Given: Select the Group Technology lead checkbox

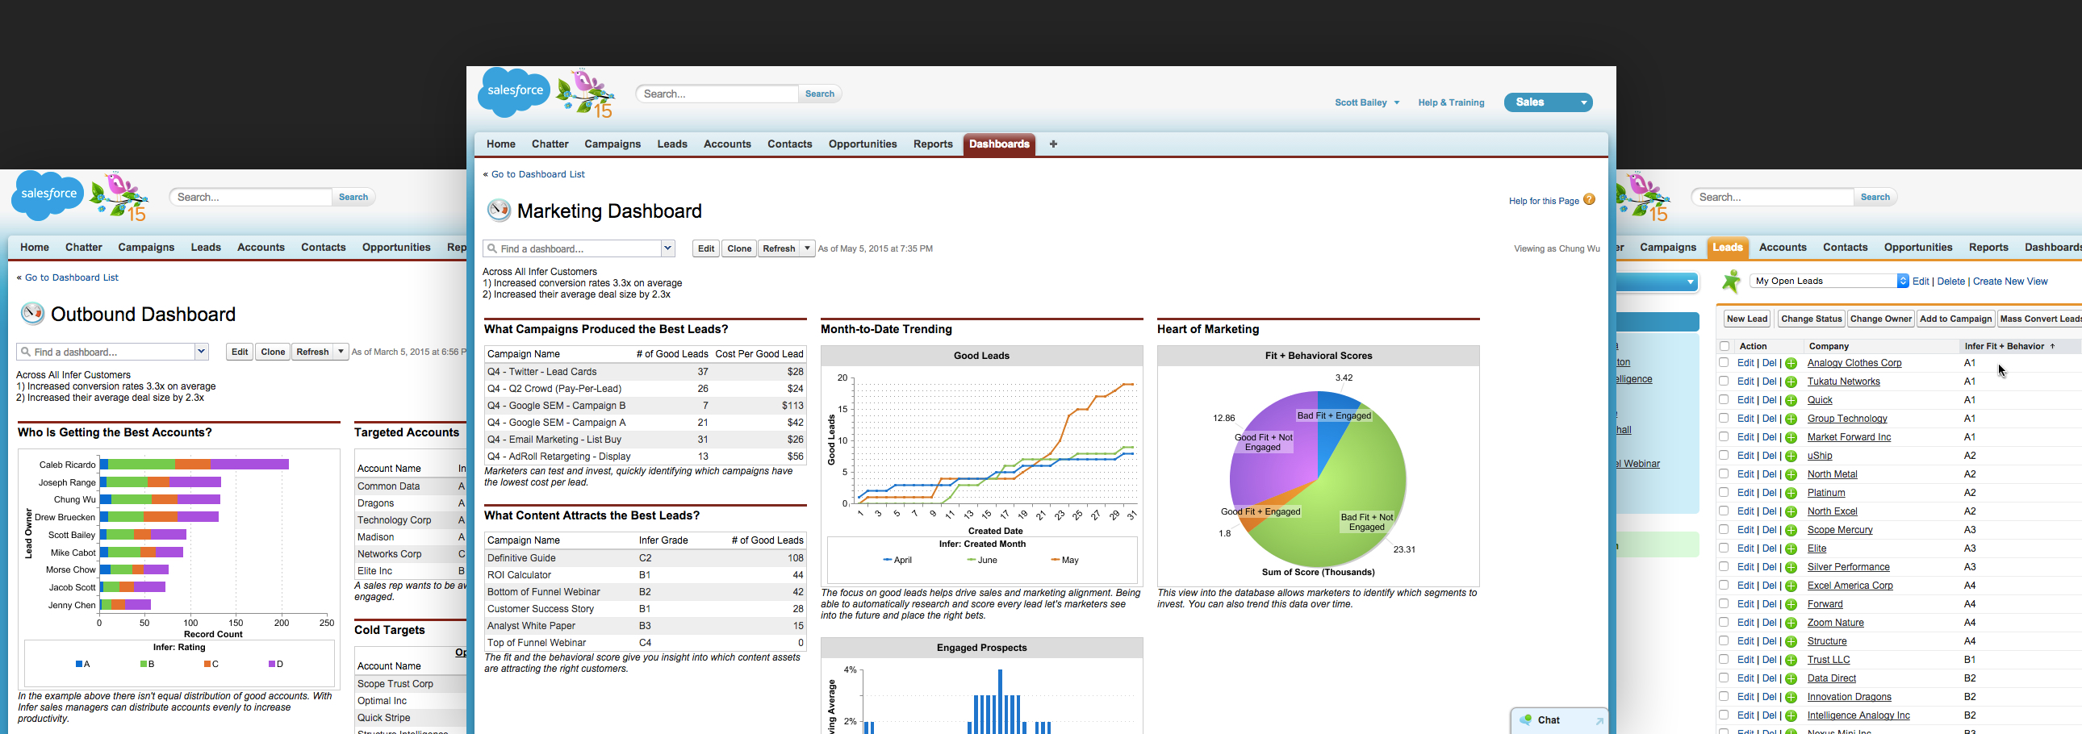Looking at the screenshot, I should click(x=1724, y=419).
